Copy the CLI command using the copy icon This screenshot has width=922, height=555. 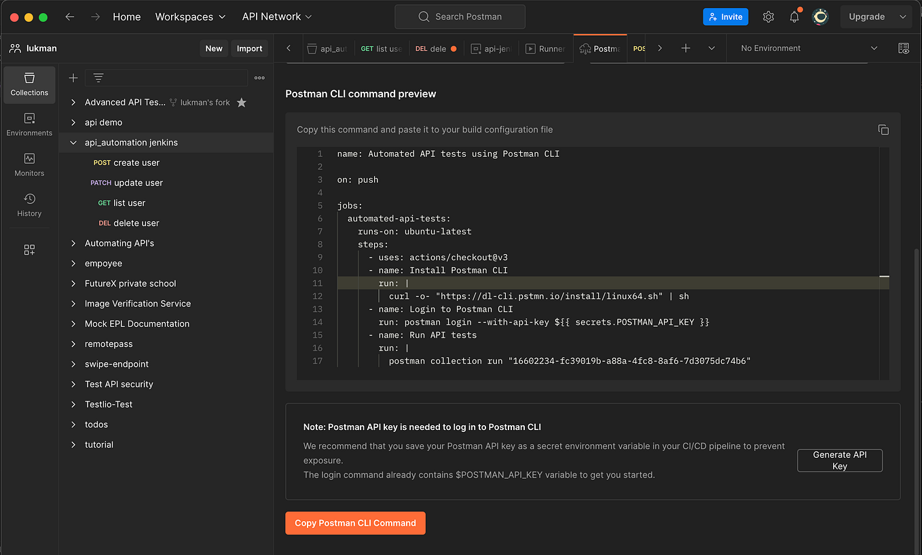(883, 129)
